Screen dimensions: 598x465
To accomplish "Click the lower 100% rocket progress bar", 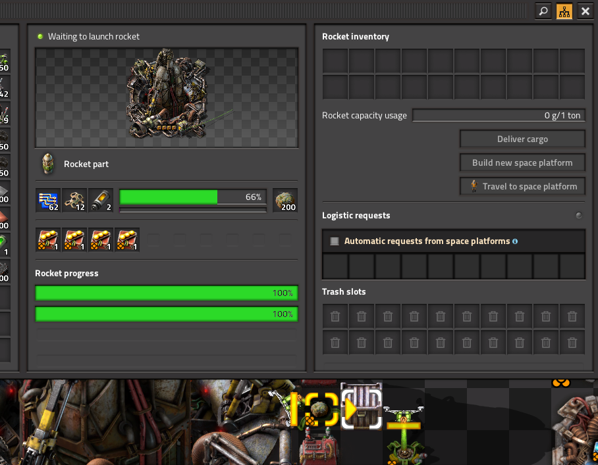I will [167, 314].
